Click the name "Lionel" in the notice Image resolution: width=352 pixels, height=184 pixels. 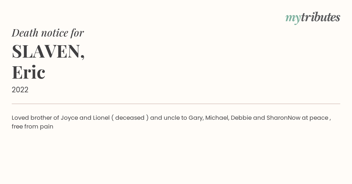pos(101,118)
